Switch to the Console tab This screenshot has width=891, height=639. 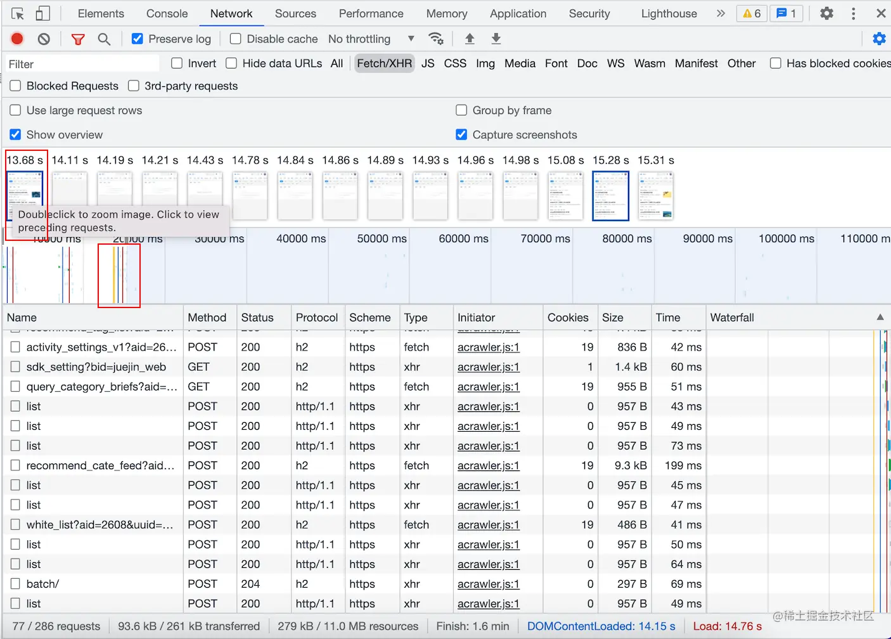point(167,13)
